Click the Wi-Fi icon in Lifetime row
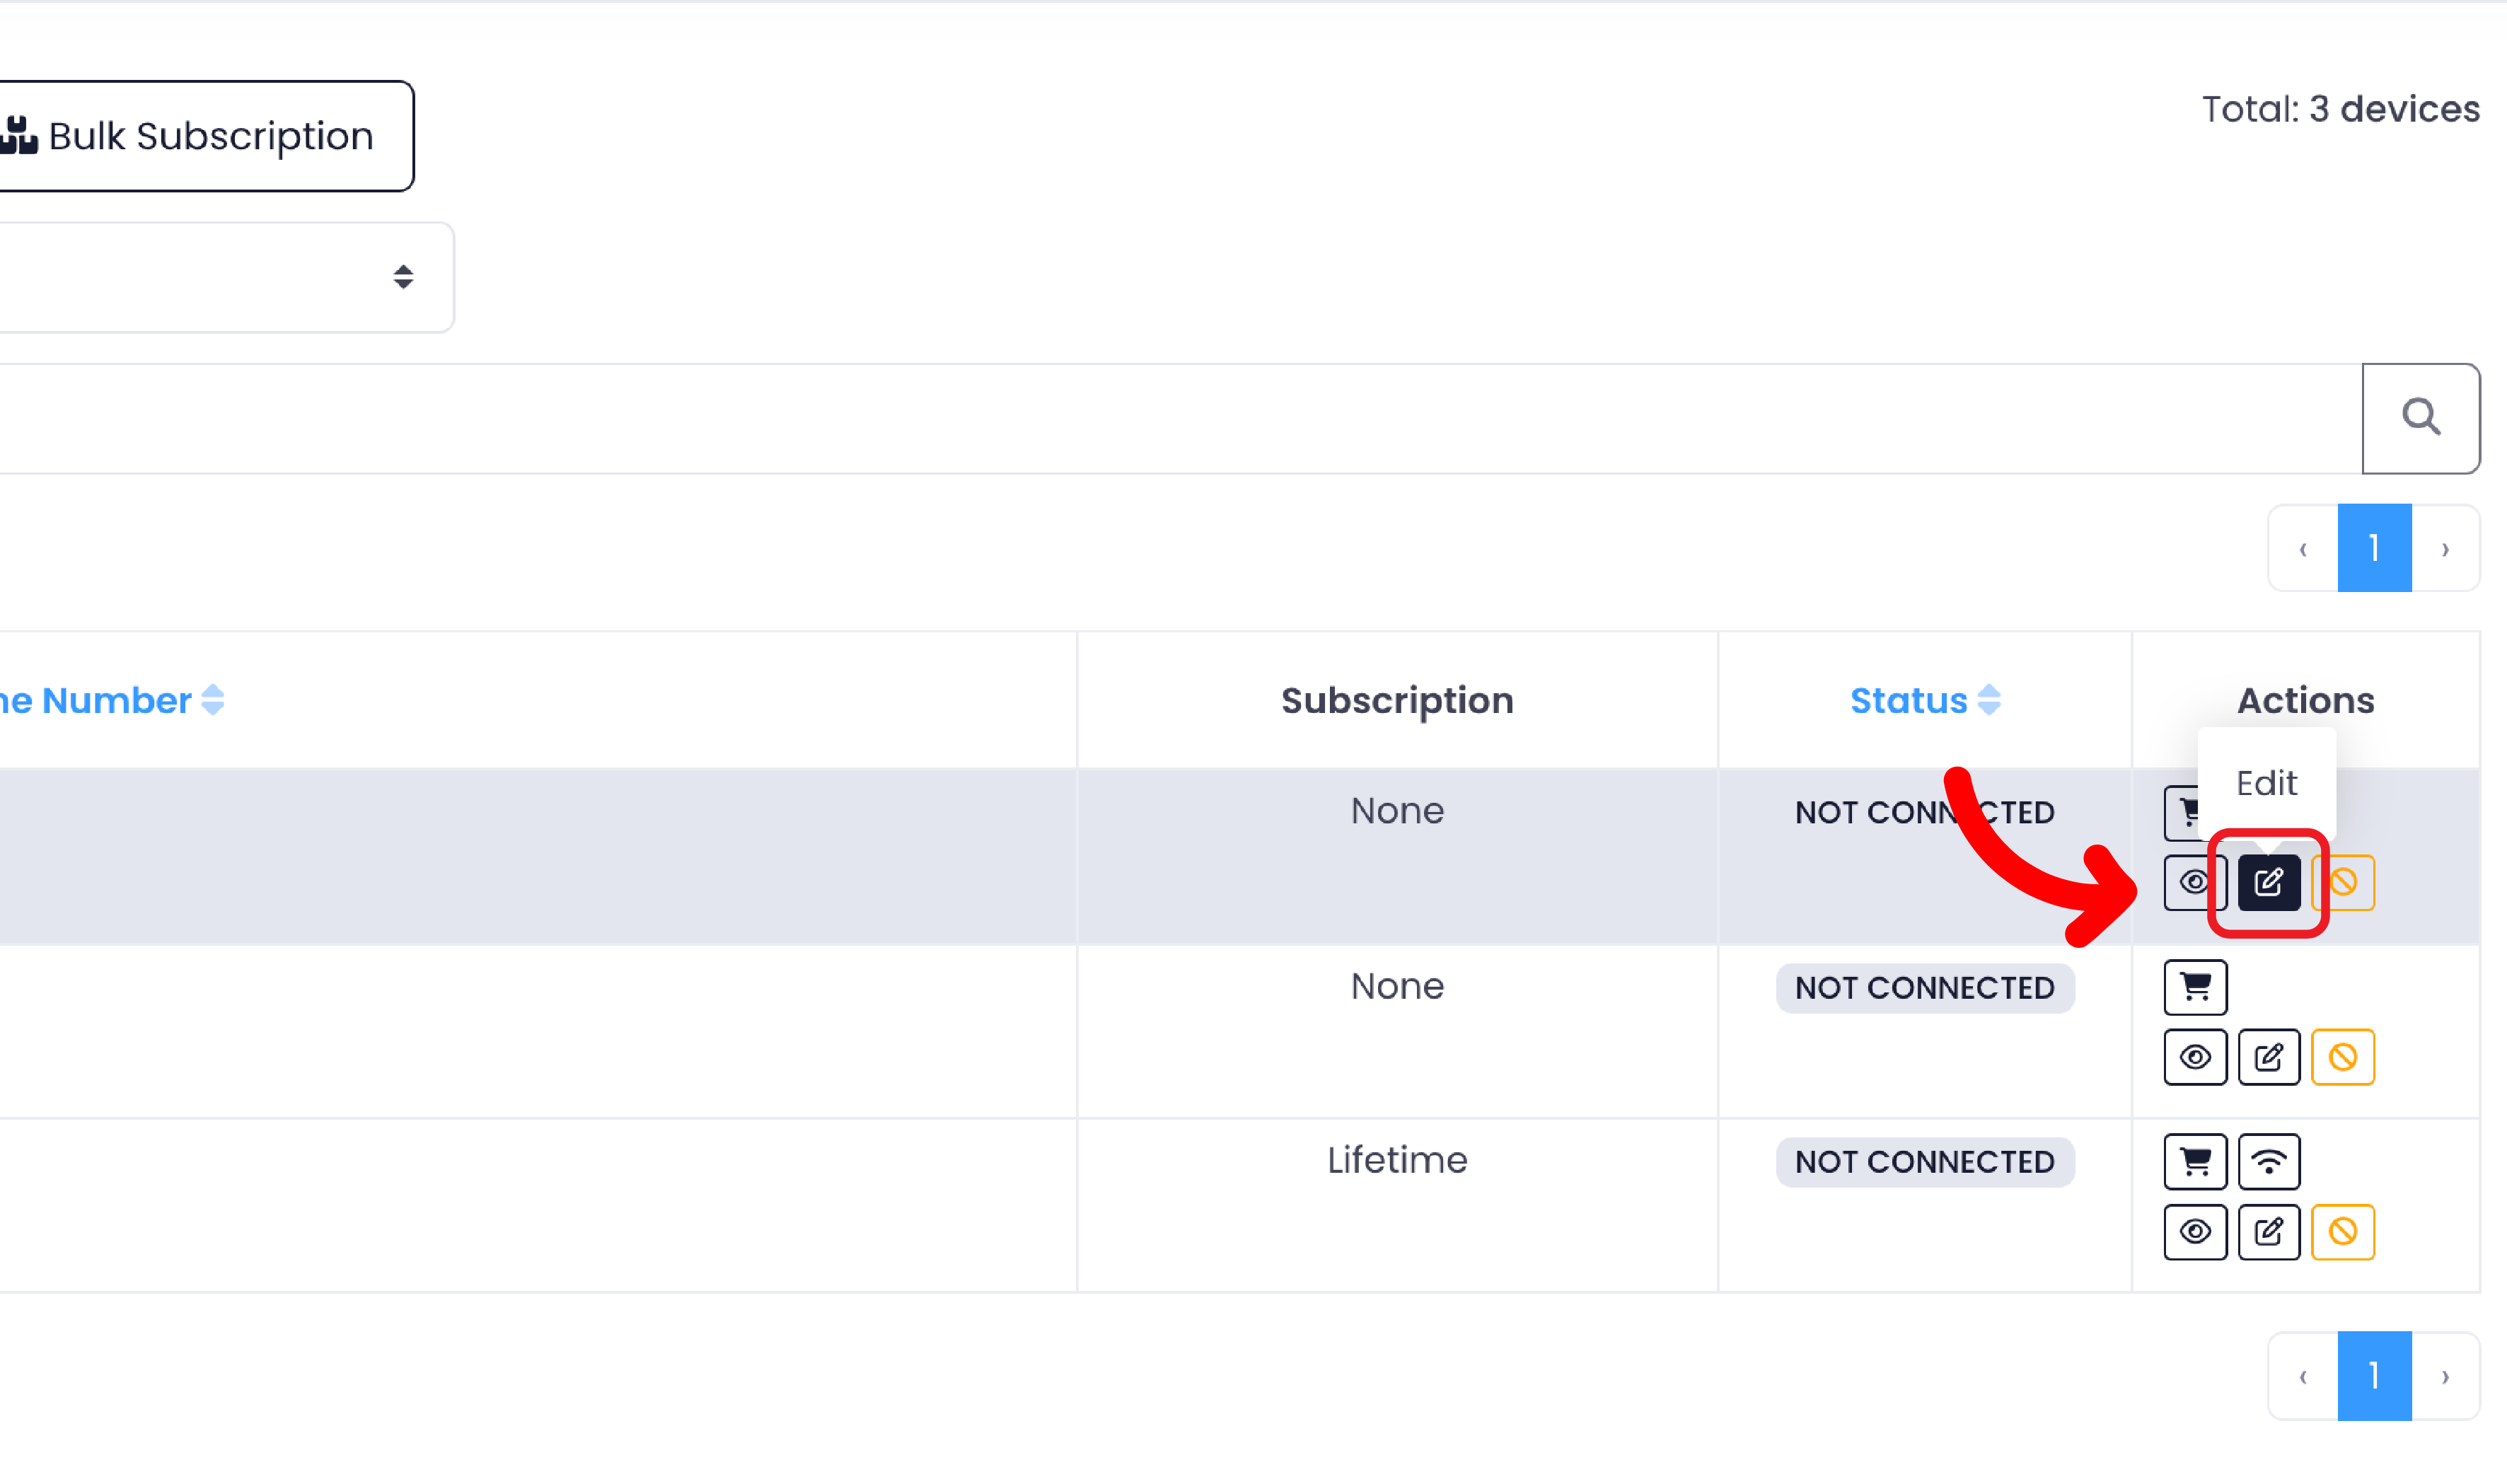 (2268, 1161)
